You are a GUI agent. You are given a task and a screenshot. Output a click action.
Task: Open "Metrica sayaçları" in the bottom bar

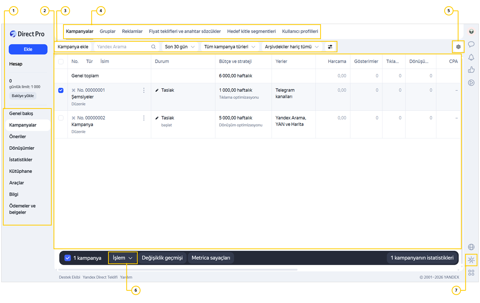[x=211, y=258]
